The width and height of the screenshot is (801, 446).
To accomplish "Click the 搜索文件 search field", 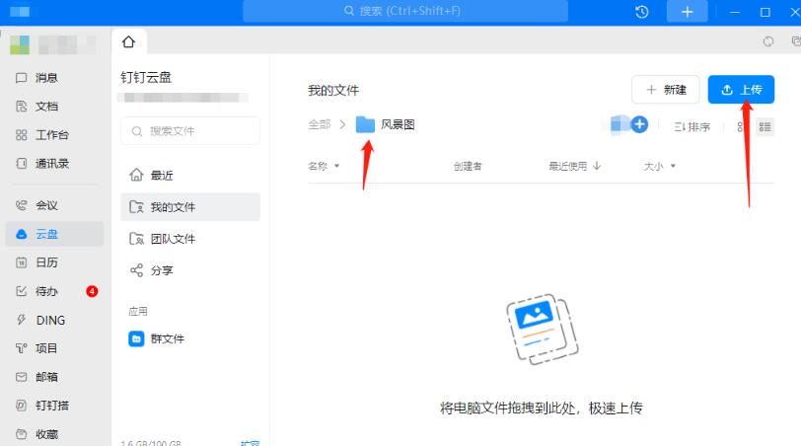I will pos(190,131).
